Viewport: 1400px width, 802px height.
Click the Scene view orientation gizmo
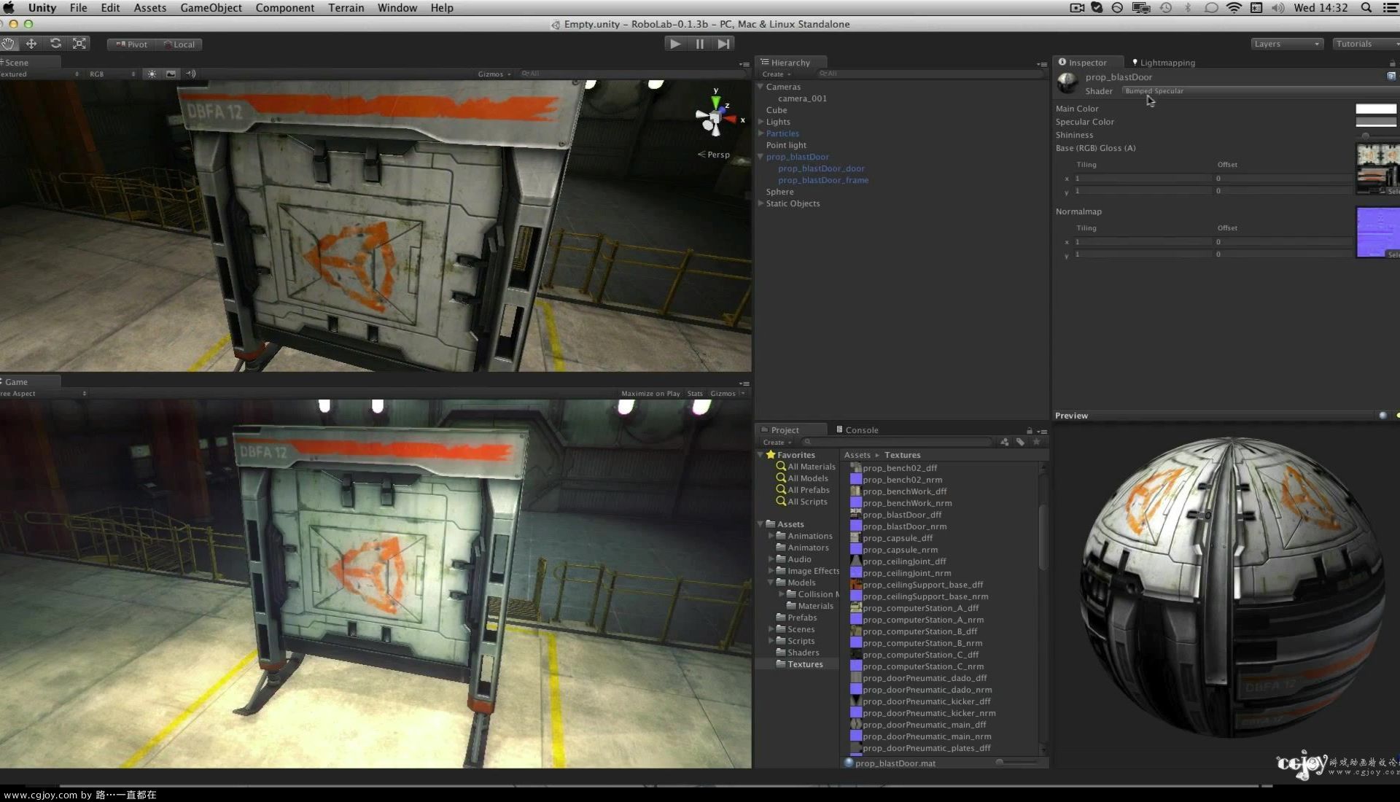[x=716, y=117]
